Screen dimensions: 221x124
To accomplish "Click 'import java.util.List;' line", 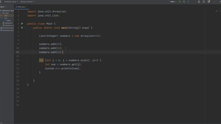I will [44, 15].
